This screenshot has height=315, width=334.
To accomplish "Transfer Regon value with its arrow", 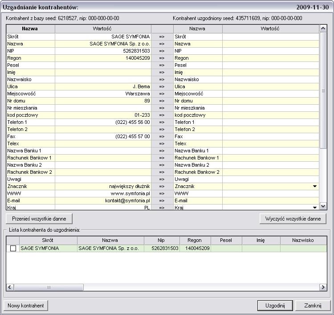I will point(162,58).
